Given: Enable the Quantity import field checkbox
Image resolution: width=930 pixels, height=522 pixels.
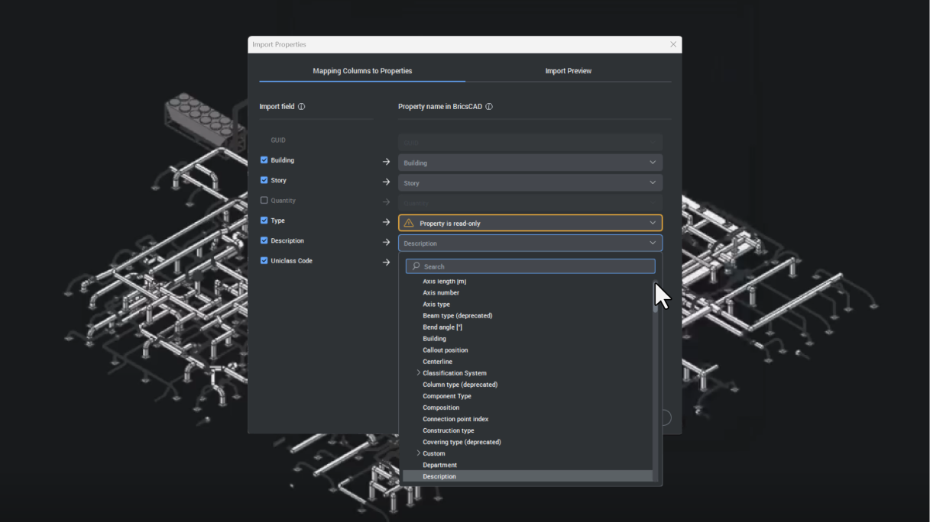Looking at the screenshot, I should (x=264, y=201).
